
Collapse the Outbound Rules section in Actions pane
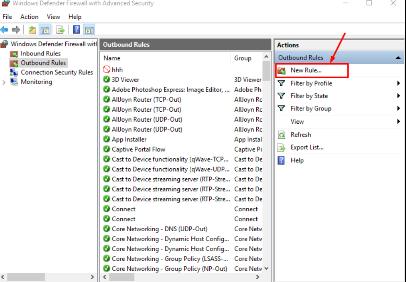398,57
